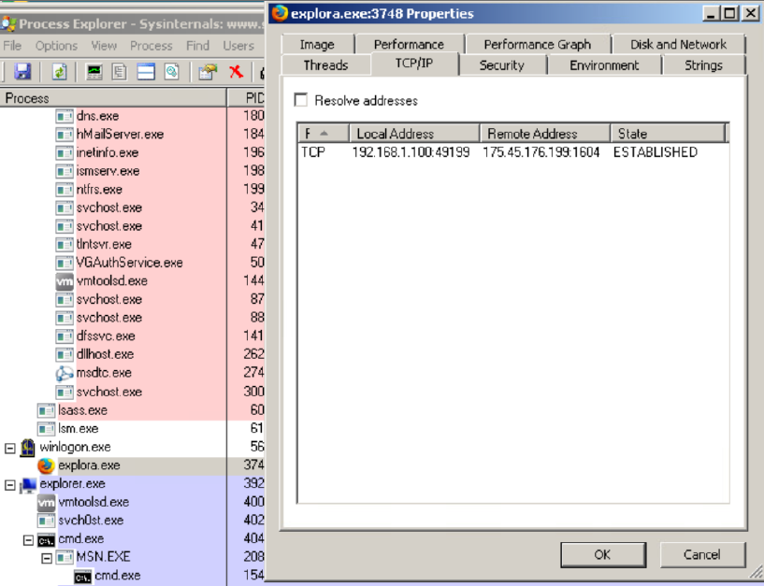Image resolution: width=764 pixels, height=586 pixels.
Task: Open the Options menu
Action: click(56, 46)
